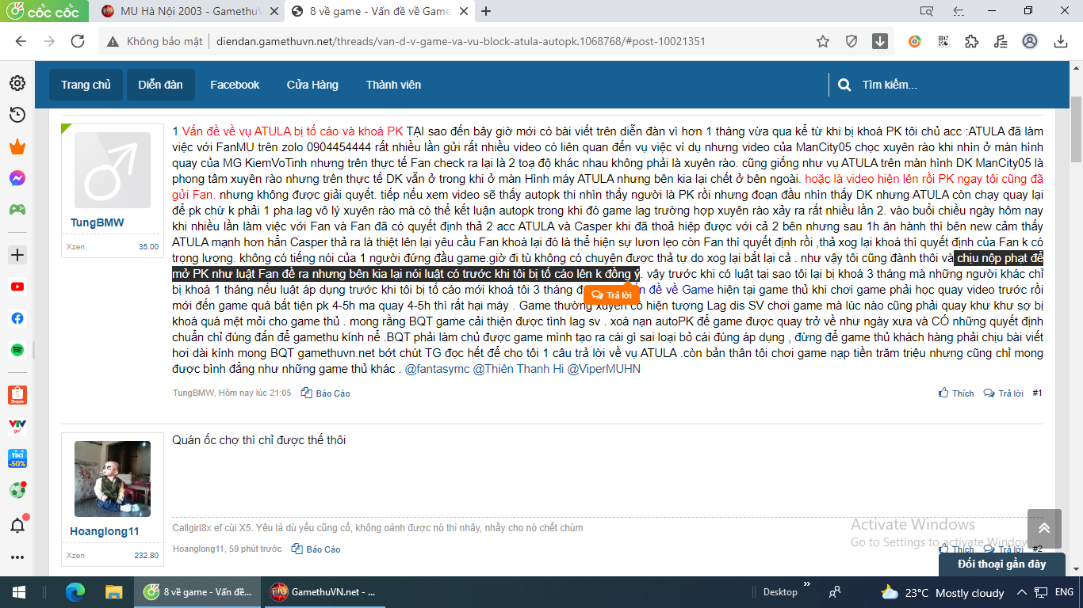
Task: Click the Báo Cáo link on TungBMW's post
Action: click(326, 393)
